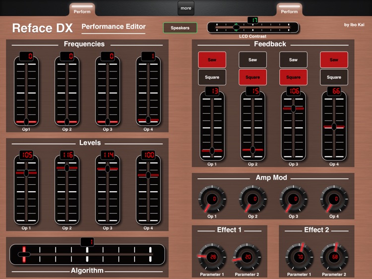Click the Feedback value display reading 66
This screenshot has width=372, height=279.
pyautogui.click(x=334, y=91)
